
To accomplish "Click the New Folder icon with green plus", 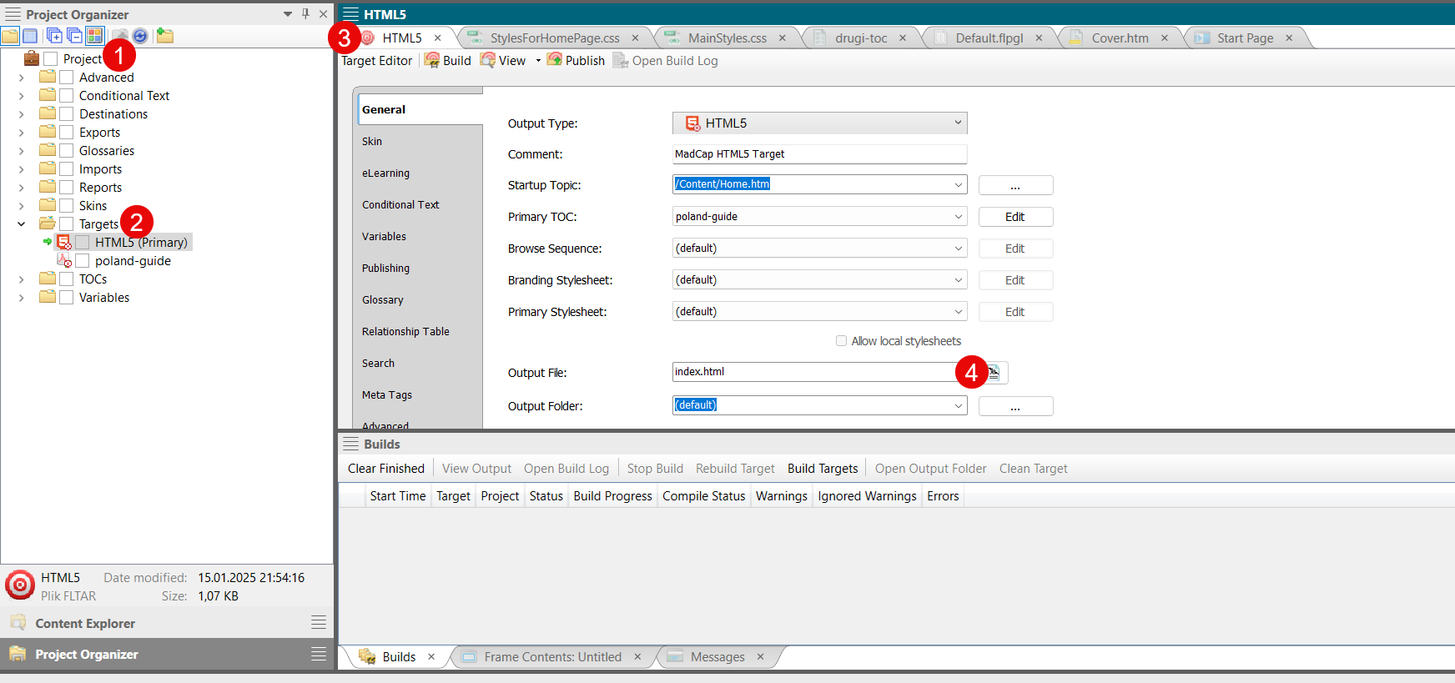I will [165, 36].
